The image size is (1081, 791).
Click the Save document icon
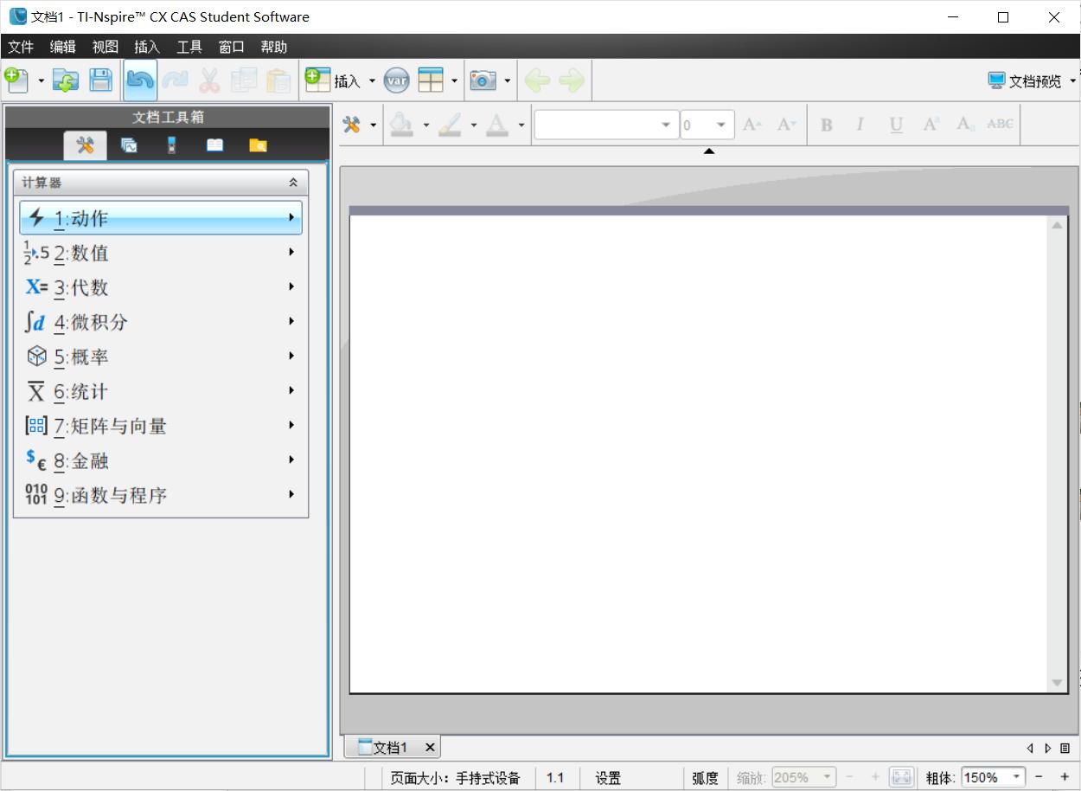[x=101, y=80]
